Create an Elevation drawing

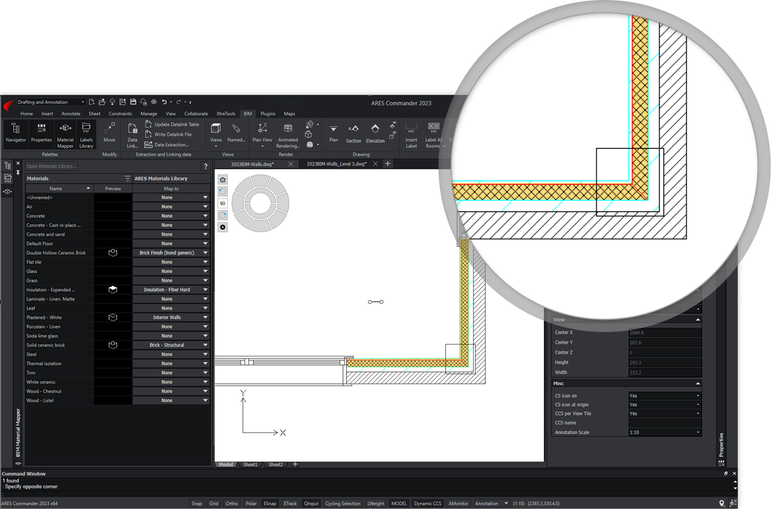375,133
